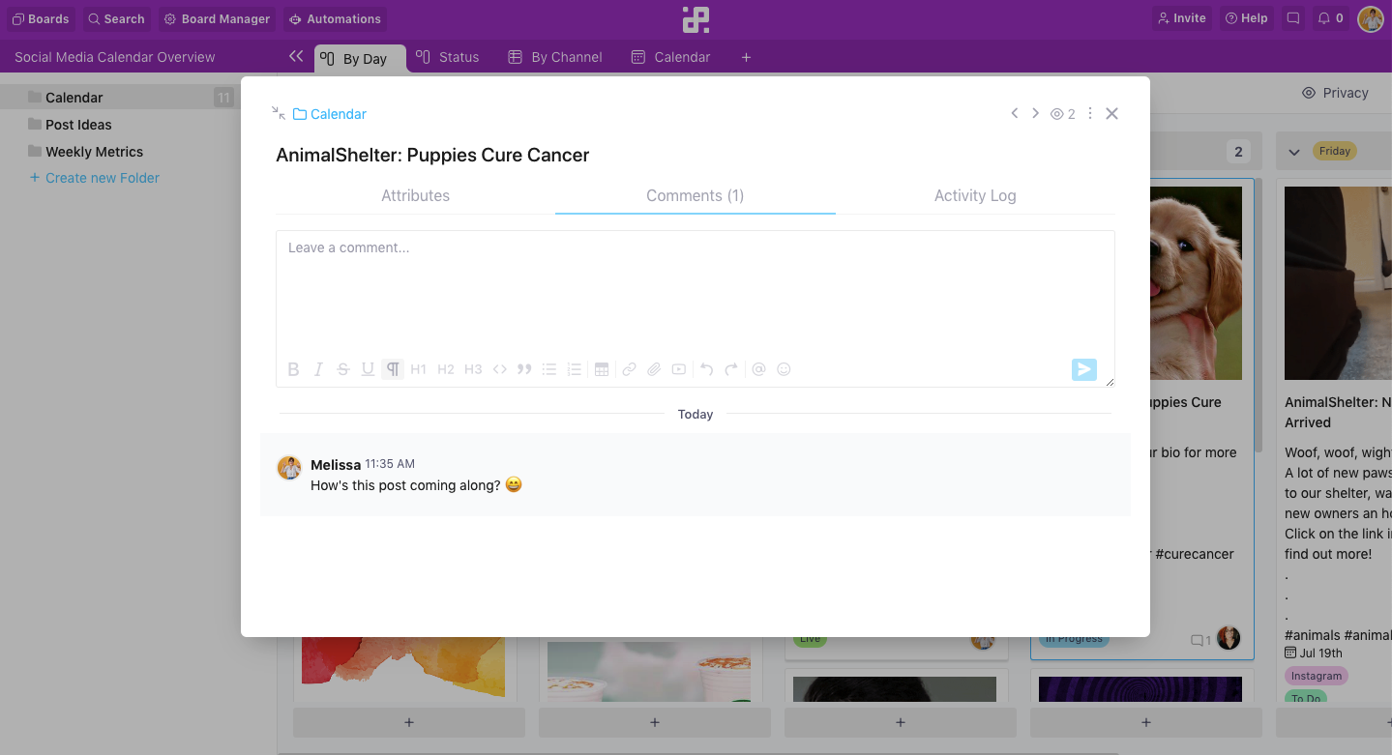Viewport: 1392px width, 755px height.
Task: Toggle bold formatting in comment editor
Action: (293, 368)
